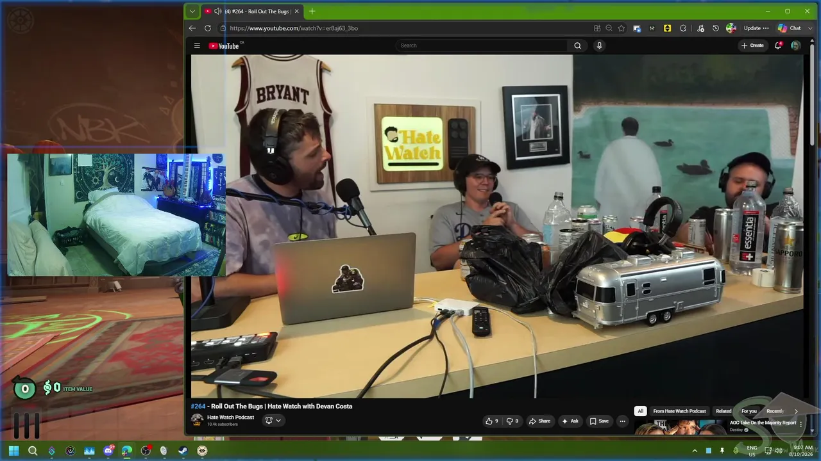Click the YouTube search magnifier button
821x461 pixels.
click(577, 45)
